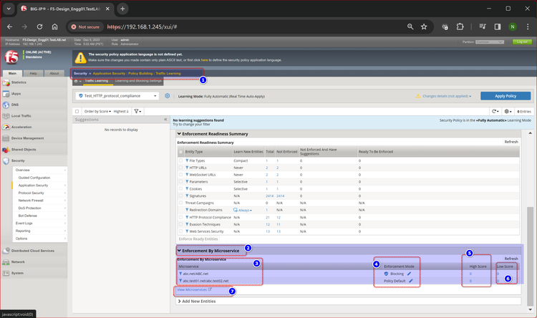
Task: Open the View Microservices link
Action: pyautogui.click(x=190, y=289)
